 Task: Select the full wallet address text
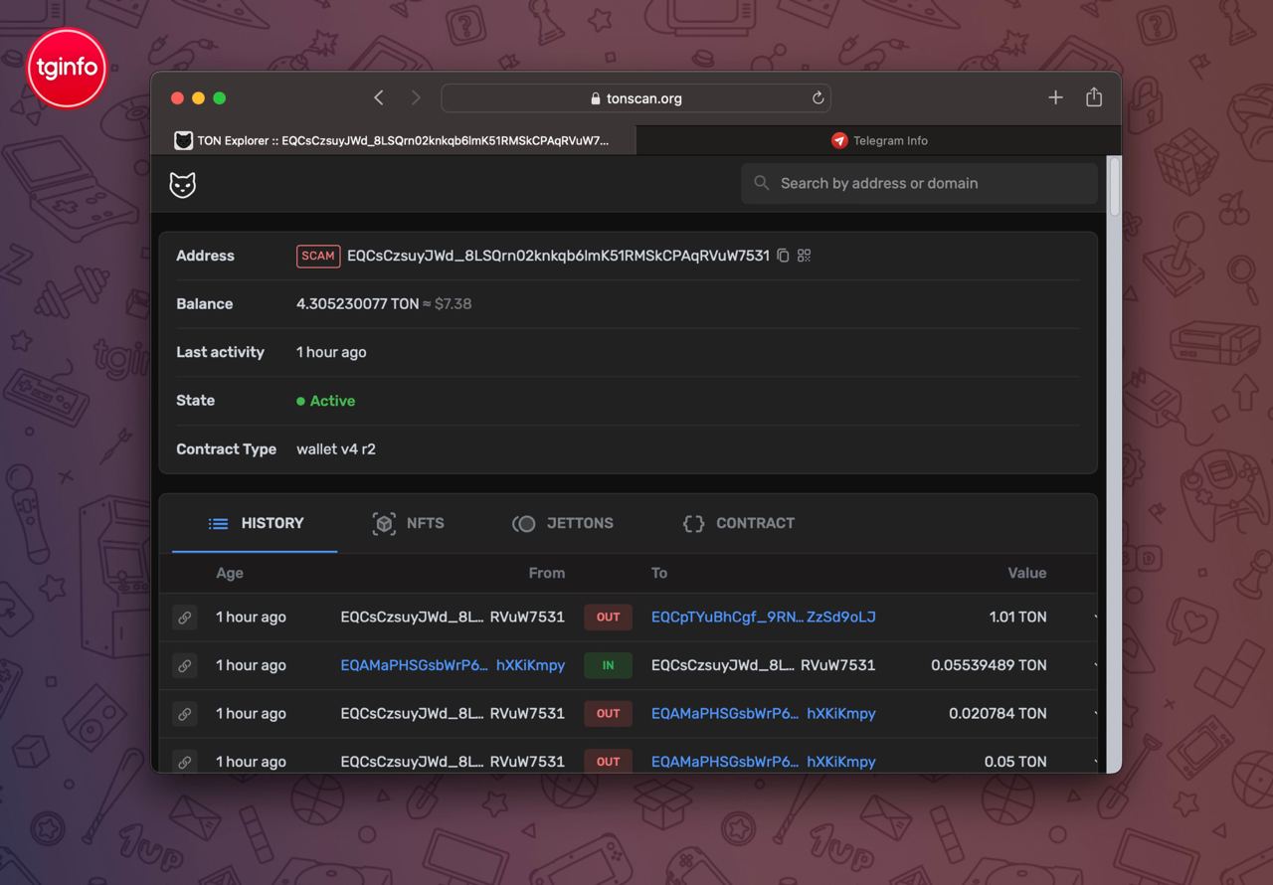(558, 256)
